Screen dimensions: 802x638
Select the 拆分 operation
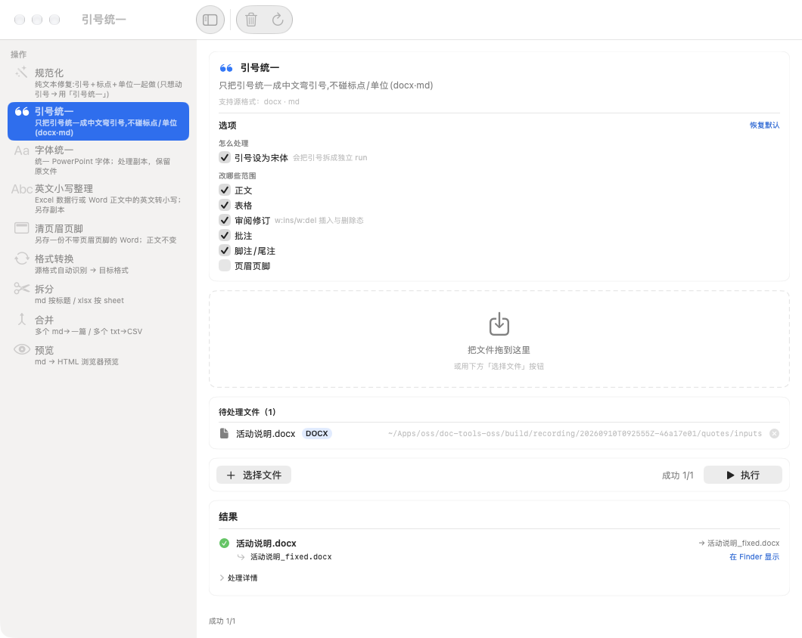point(98,294)
